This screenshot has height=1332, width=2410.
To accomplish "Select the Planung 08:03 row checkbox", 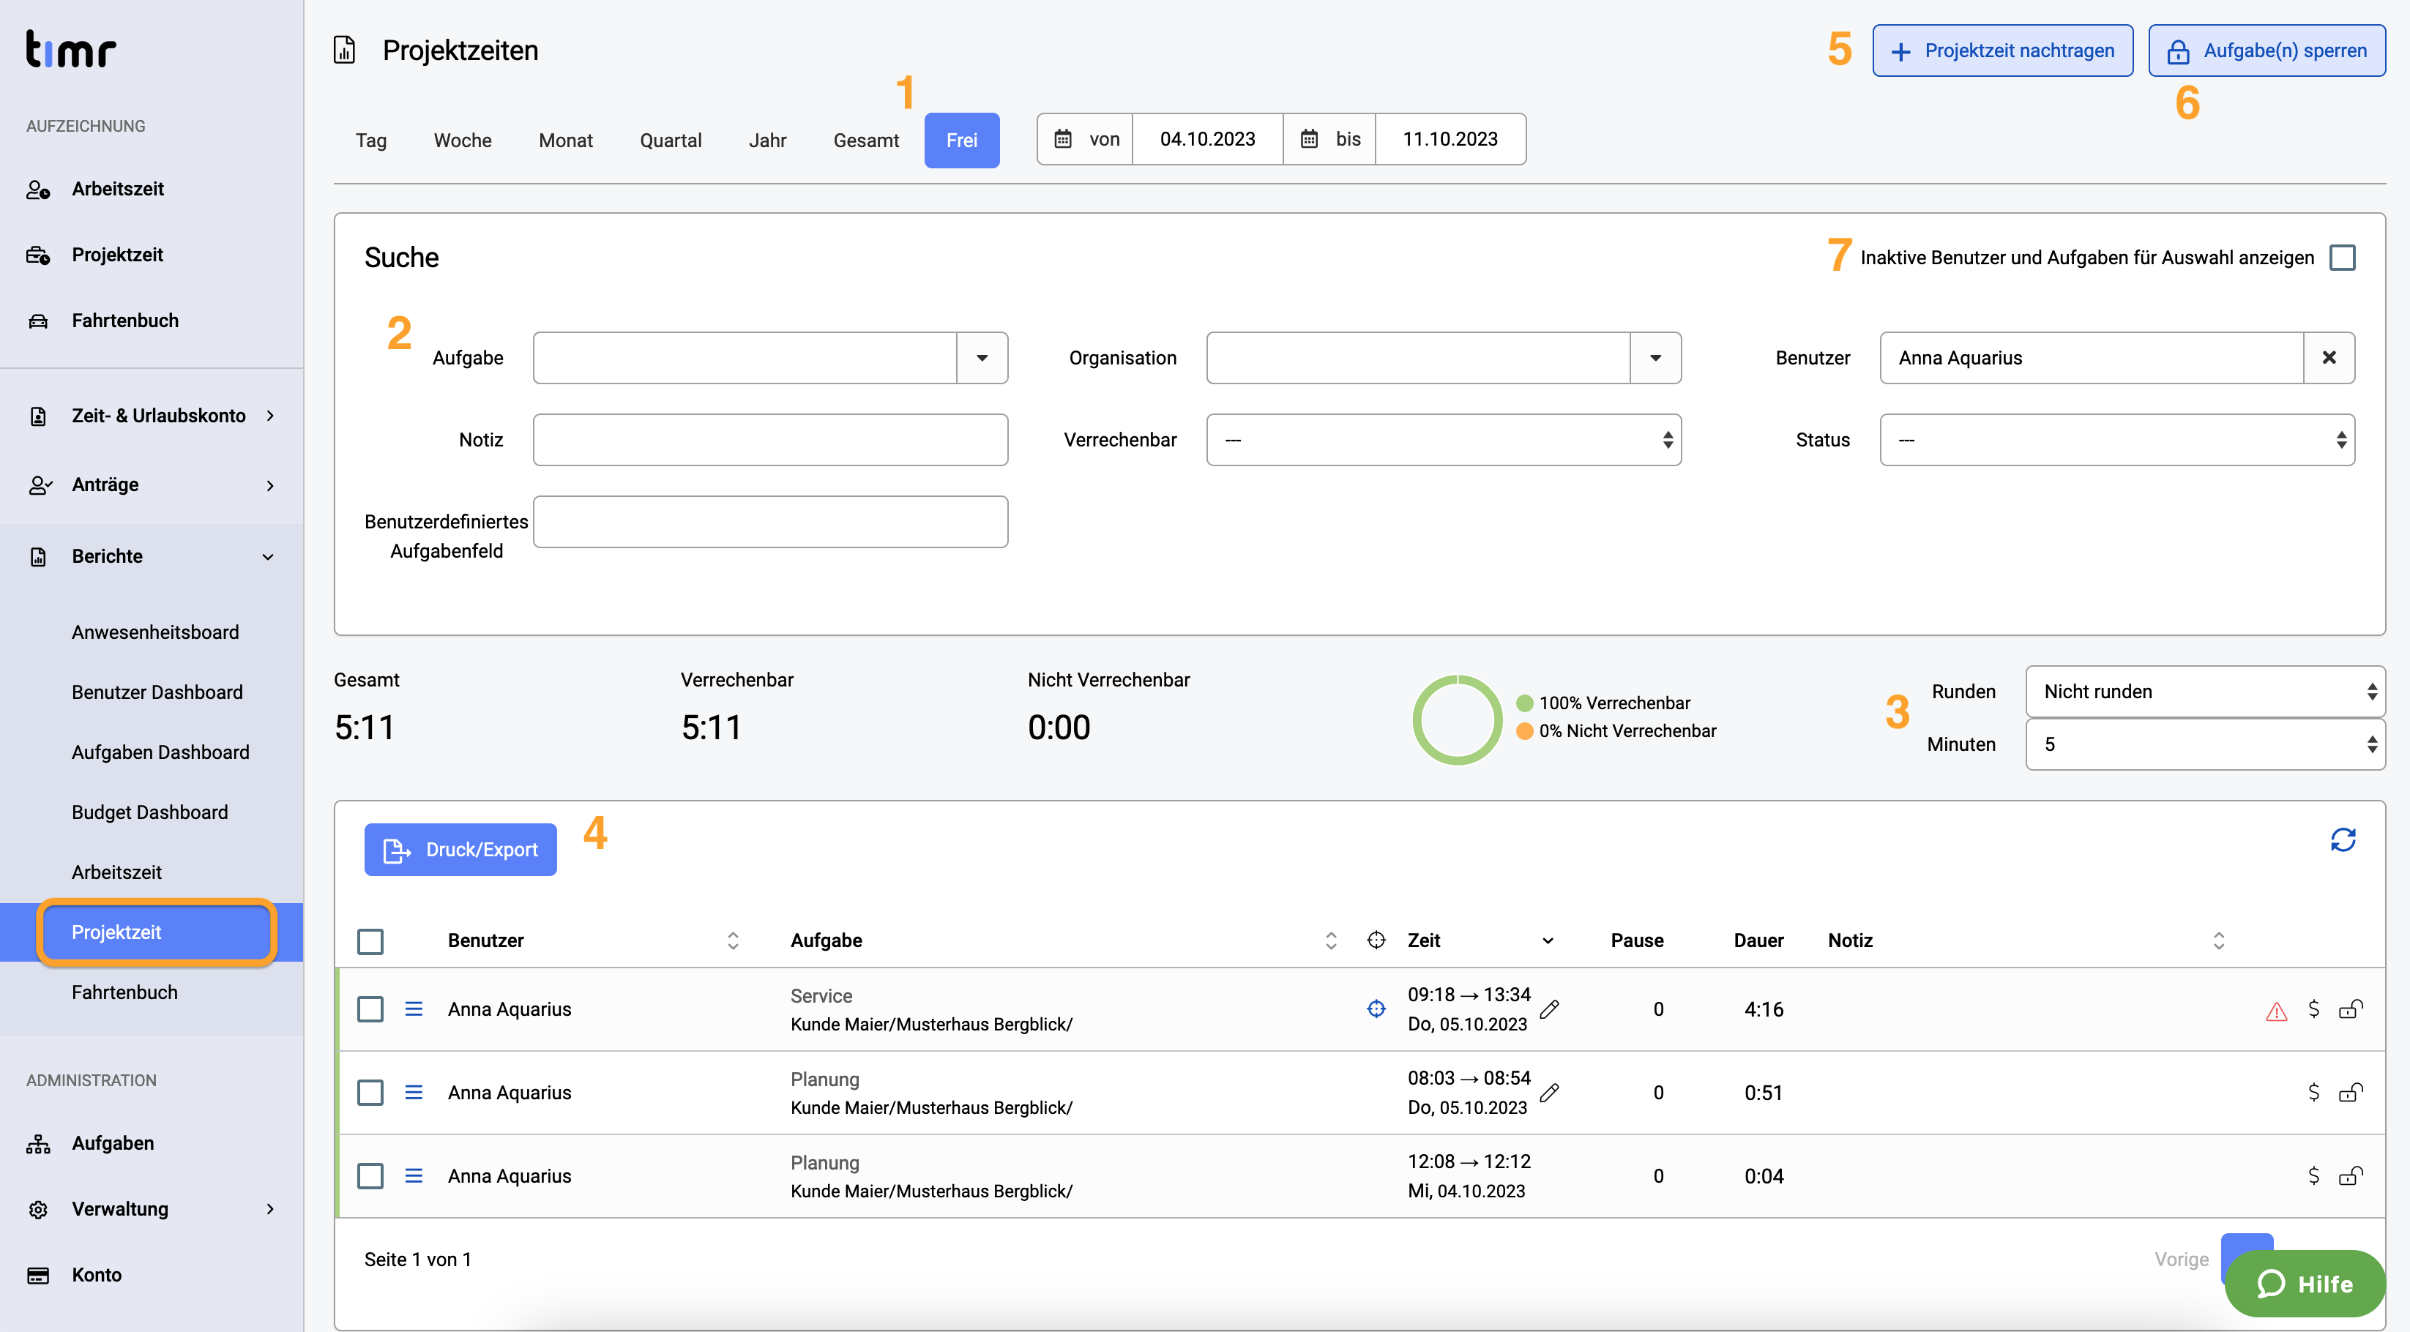I will (x=370, y=1093).
